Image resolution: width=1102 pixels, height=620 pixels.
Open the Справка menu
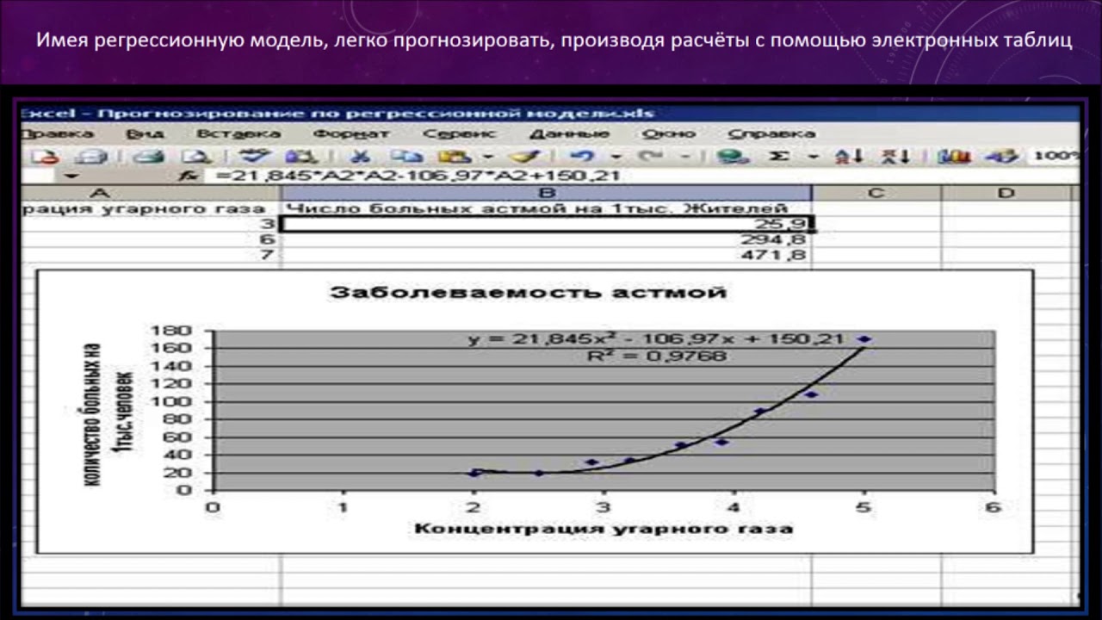(x=771, y=134)
